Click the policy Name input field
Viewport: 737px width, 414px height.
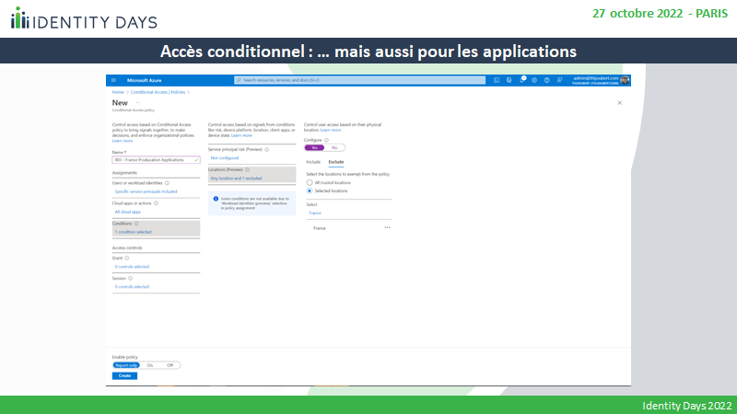point(156,160)
